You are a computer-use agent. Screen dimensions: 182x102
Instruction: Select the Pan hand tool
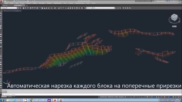pos(59,8)
